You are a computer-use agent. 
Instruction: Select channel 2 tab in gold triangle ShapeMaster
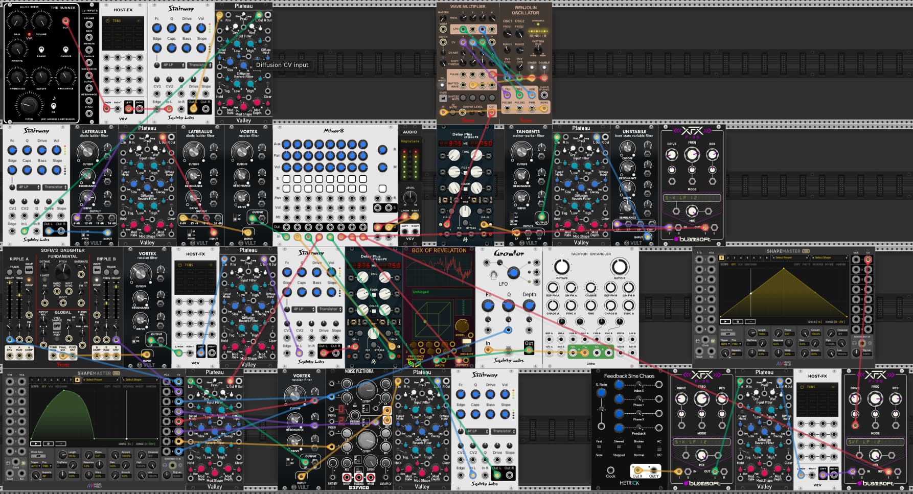pos(728,257)
